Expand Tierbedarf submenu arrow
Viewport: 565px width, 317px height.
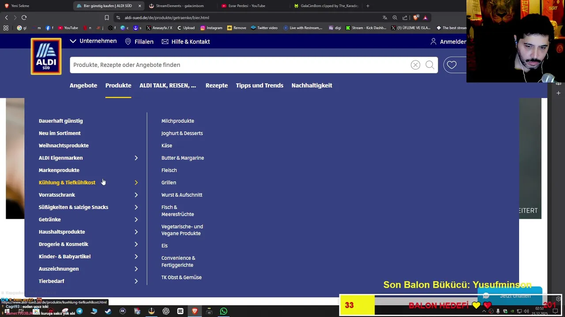pos(136,281)
